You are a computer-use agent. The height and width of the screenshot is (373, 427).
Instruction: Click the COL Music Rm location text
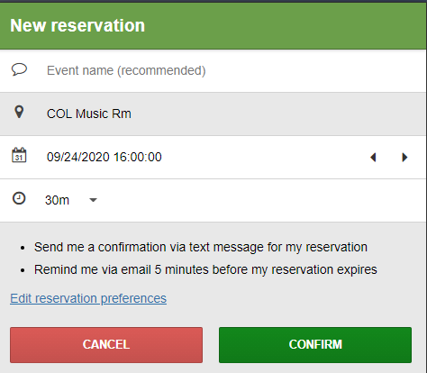click(x=89, y=114)
